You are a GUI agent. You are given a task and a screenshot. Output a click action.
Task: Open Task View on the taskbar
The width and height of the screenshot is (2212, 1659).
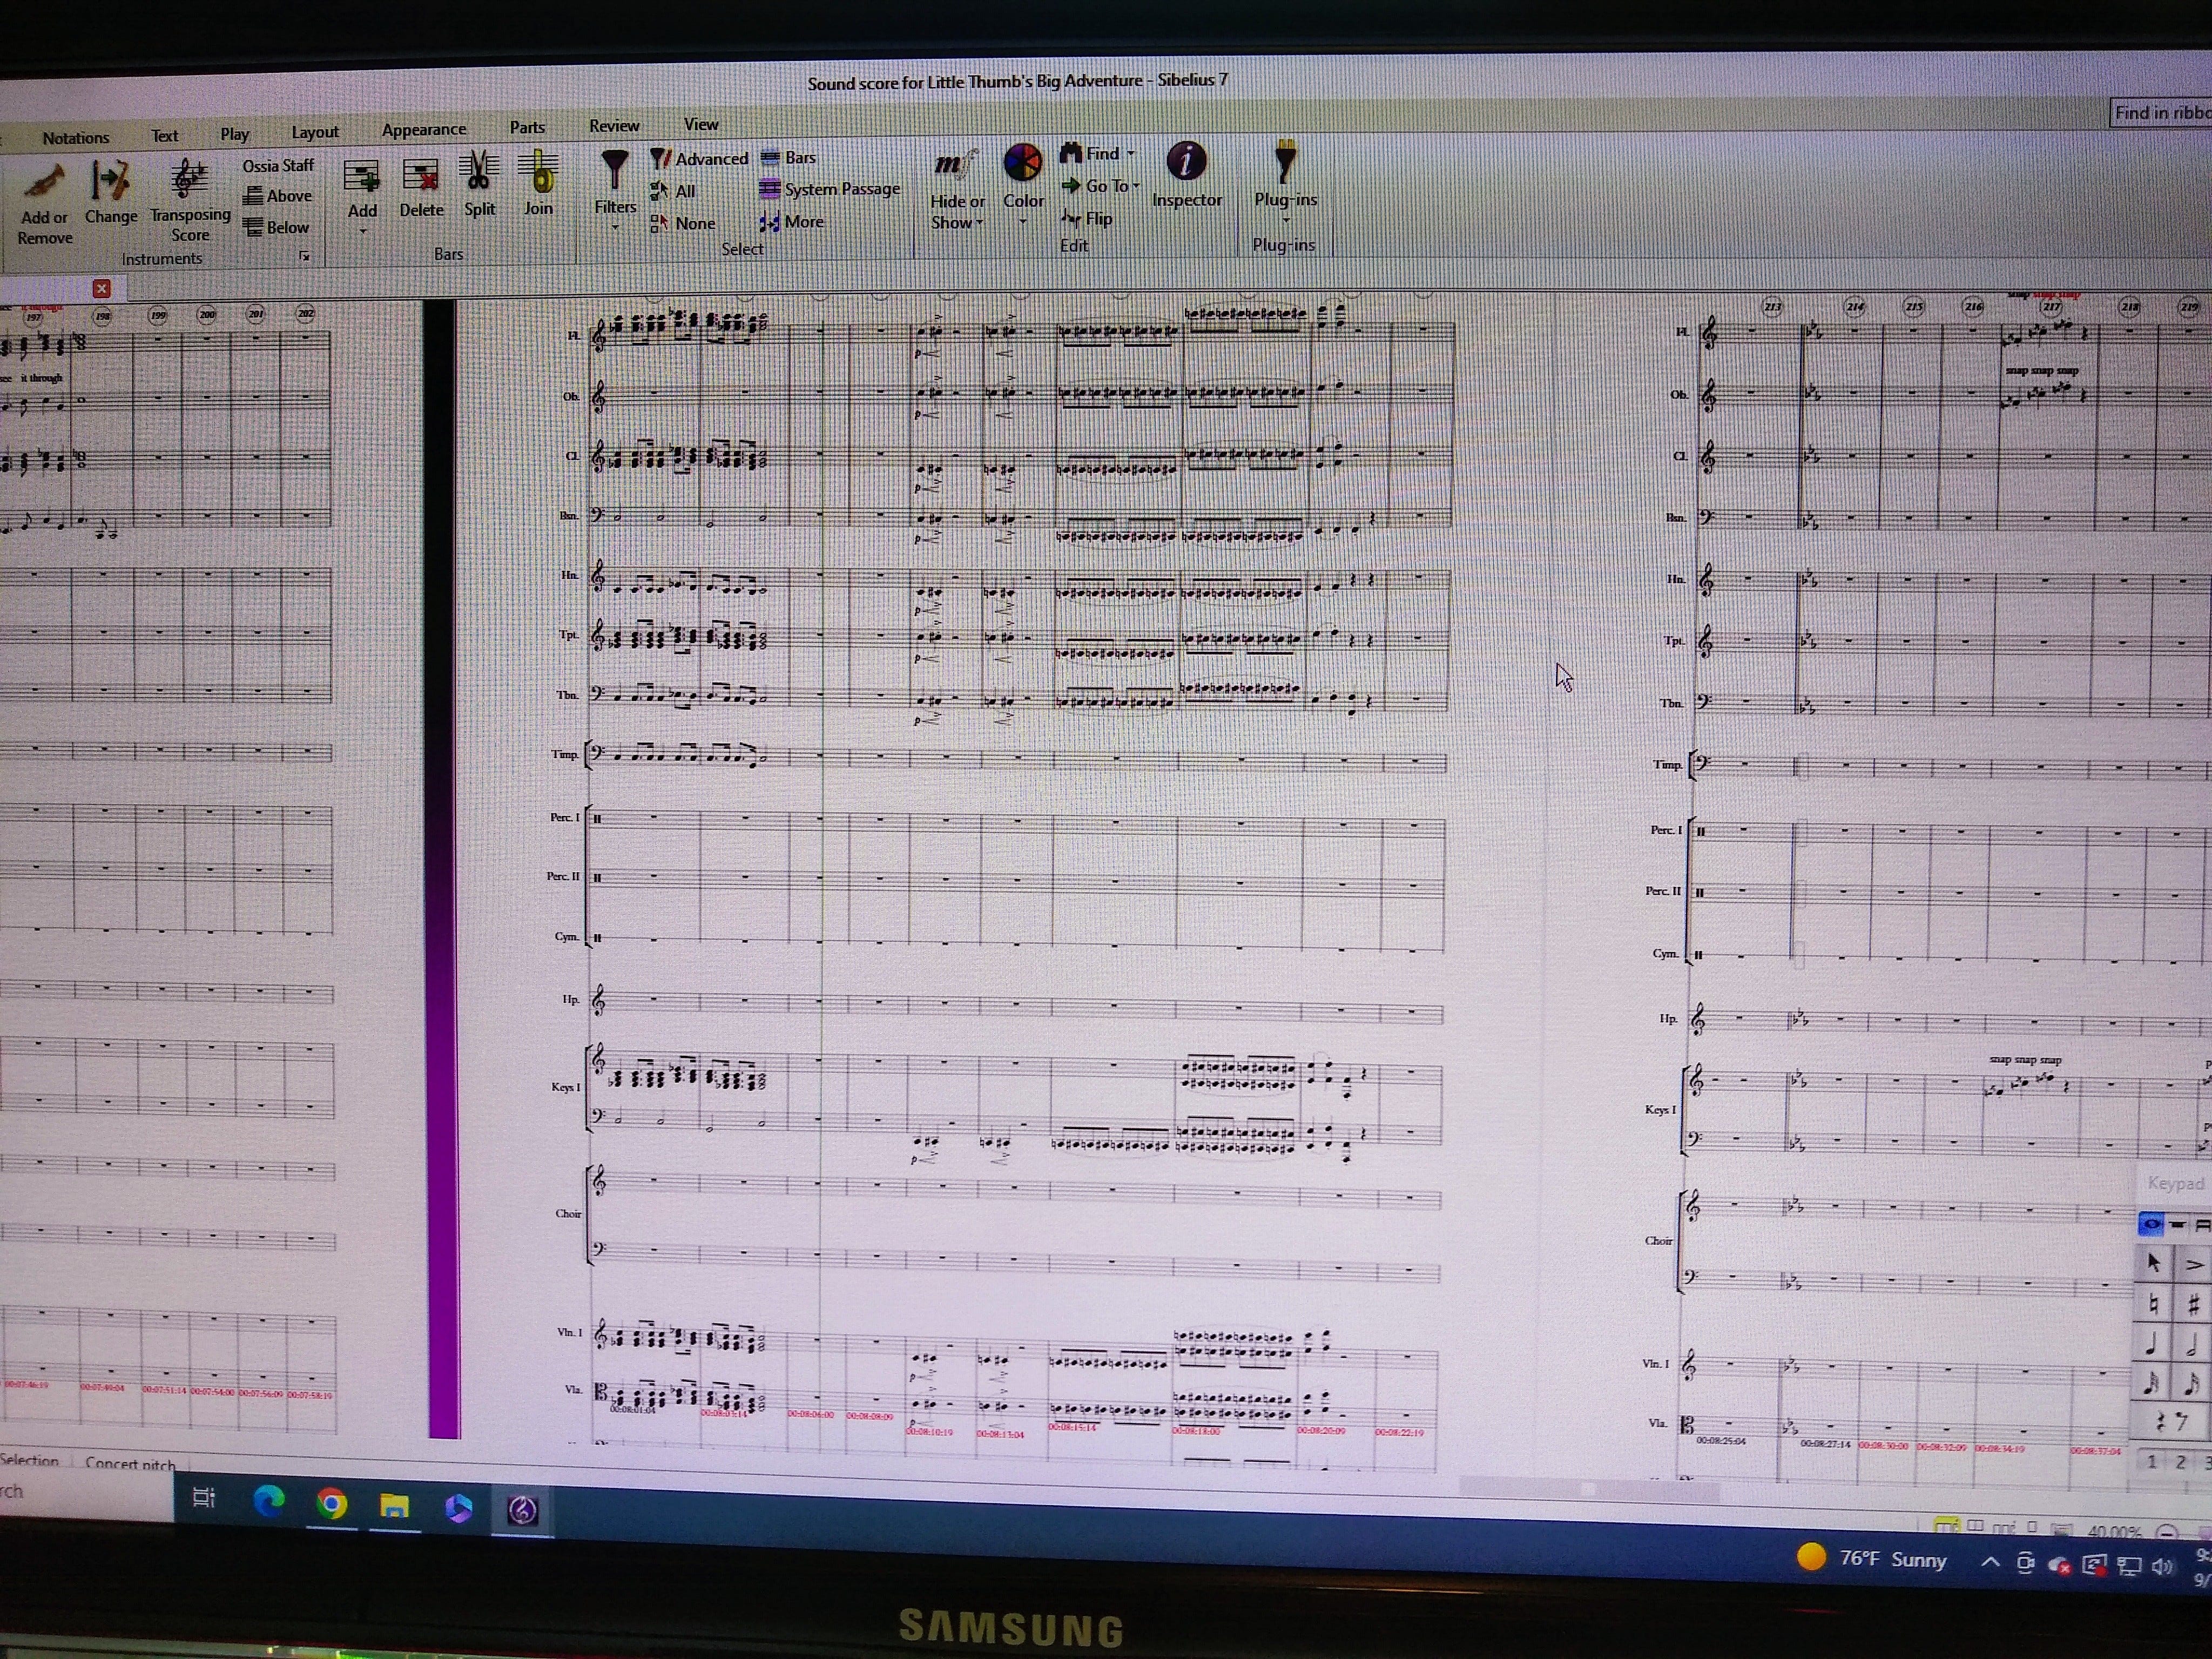pos(204,1498)
